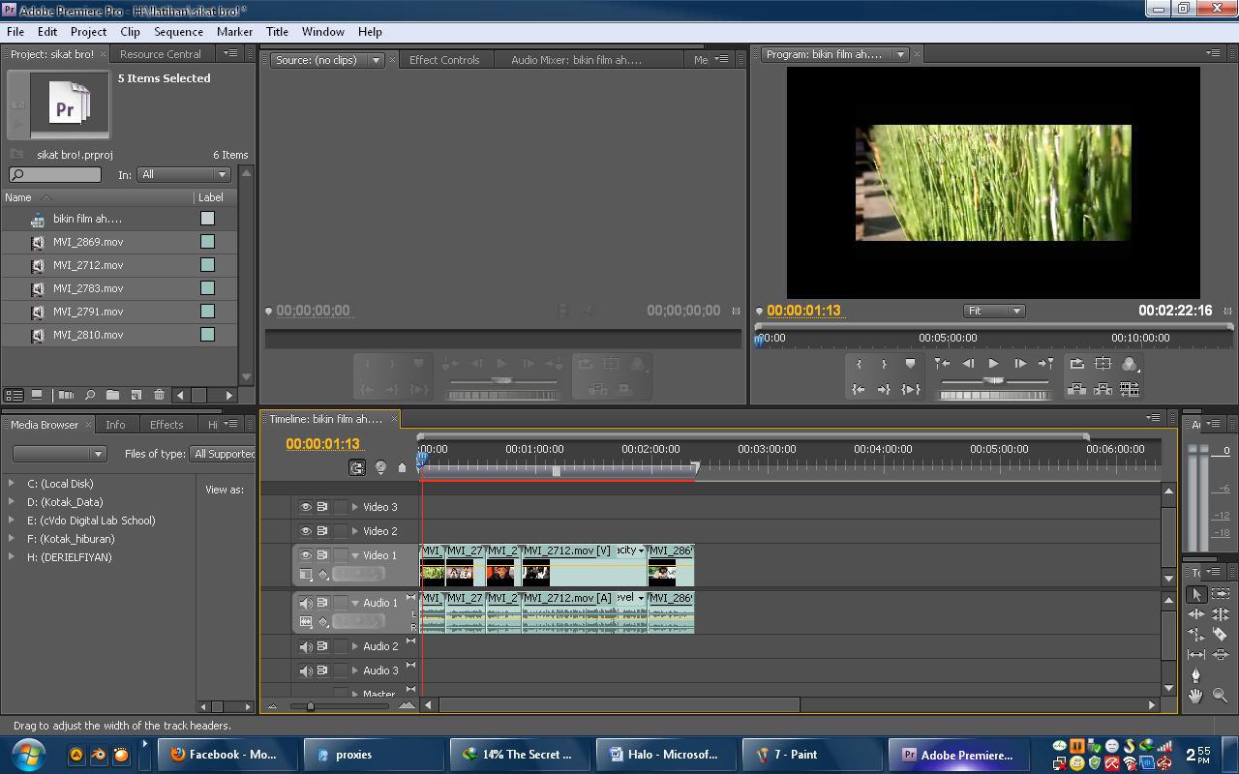The width and height of the screenshot is (1239, 774).
Task: Click Set Out Point in Program monitor
Action: (x=884, y=364)
